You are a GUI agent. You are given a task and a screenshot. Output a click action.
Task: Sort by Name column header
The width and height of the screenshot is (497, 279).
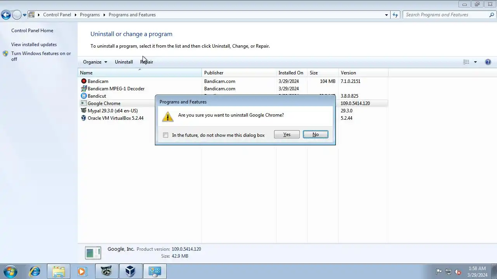[x=140, y=73]
